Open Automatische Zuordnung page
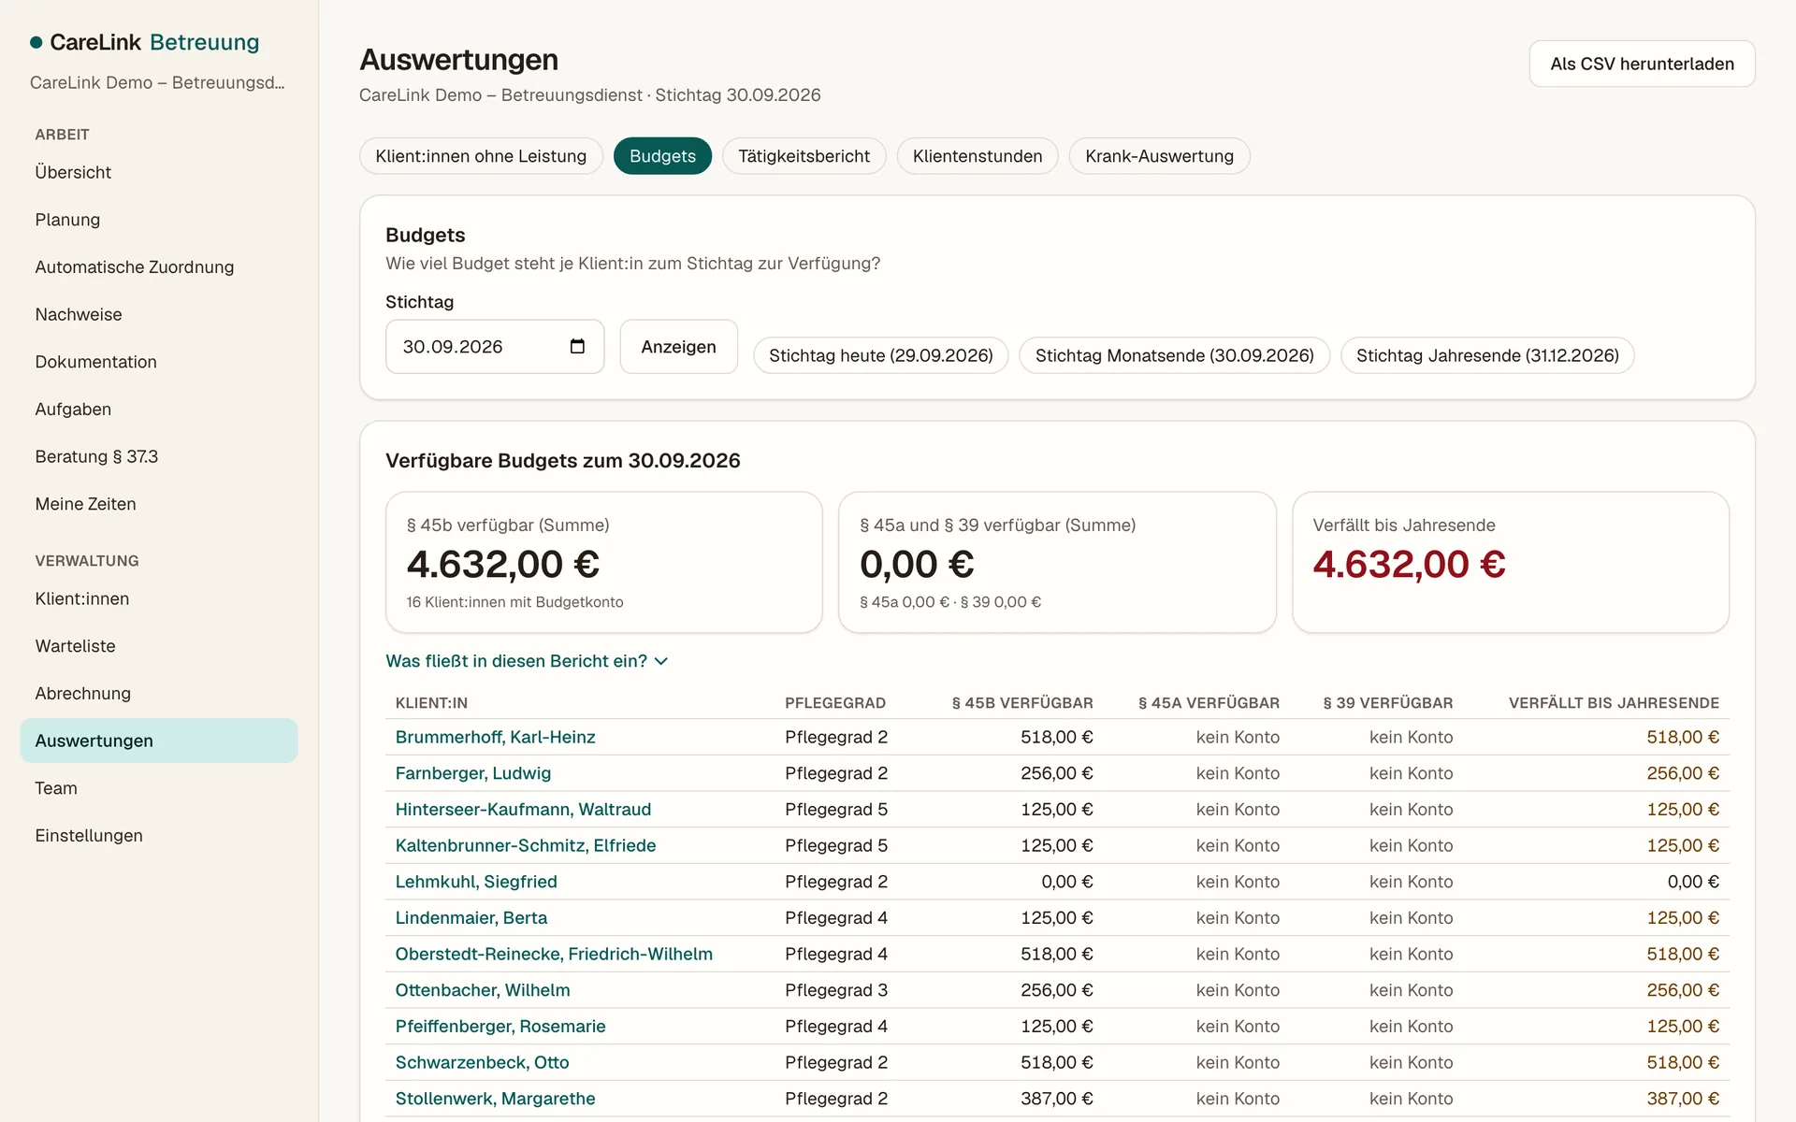This screenshot has height=1122, width=1796. [x=159, y=267]
